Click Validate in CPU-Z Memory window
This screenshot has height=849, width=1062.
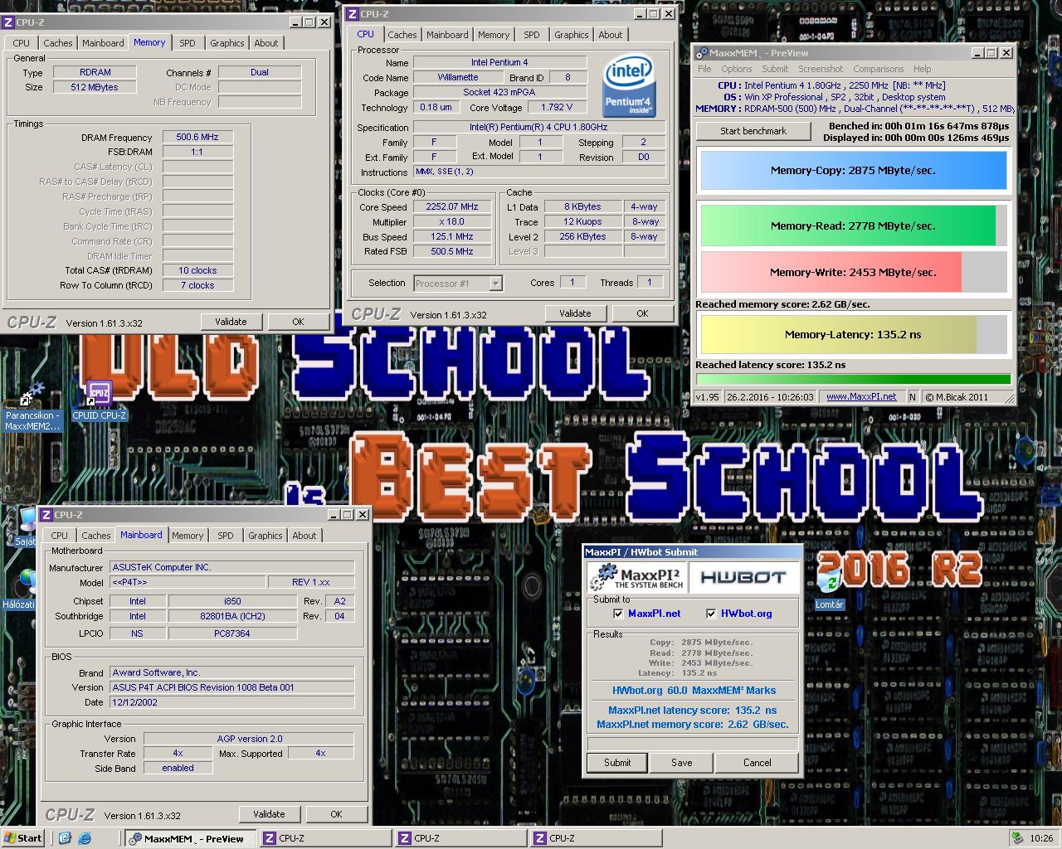coord(231,322)
